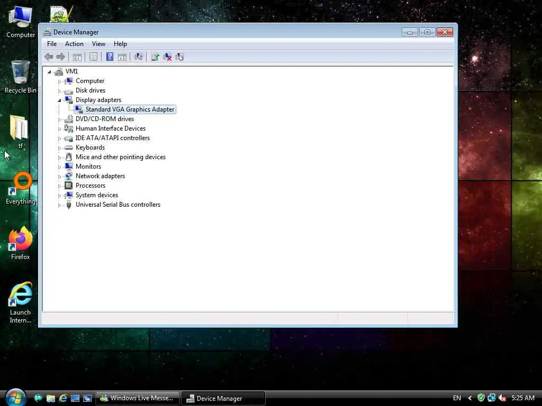Collapse the Display adapters category

pyautogui.click(x=59, y=100)
